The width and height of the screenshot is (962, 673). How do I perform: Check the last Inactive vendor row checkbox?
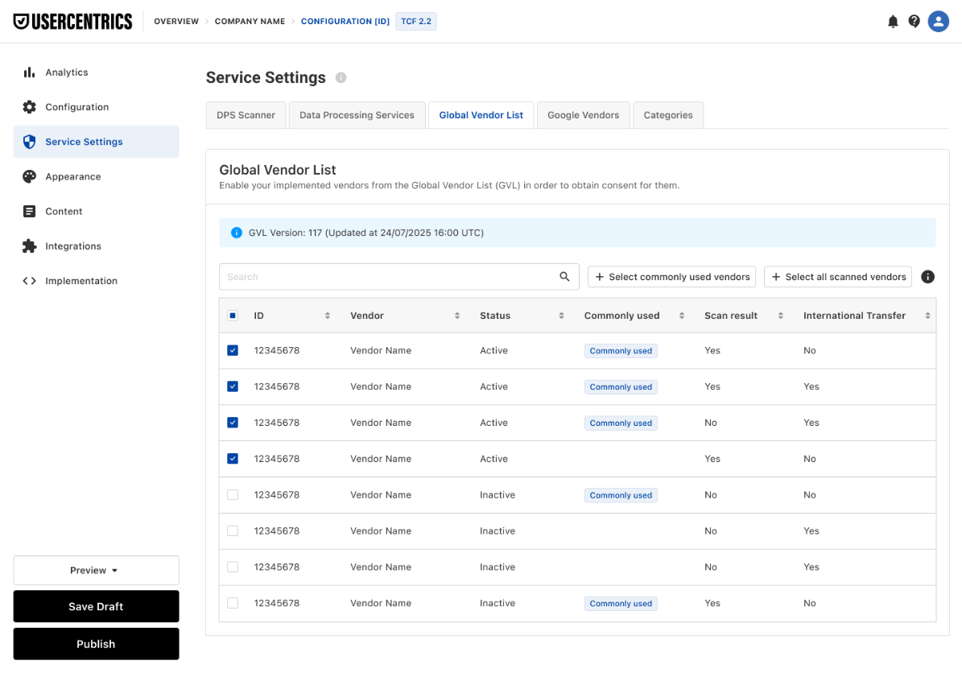tap(233, 603)
